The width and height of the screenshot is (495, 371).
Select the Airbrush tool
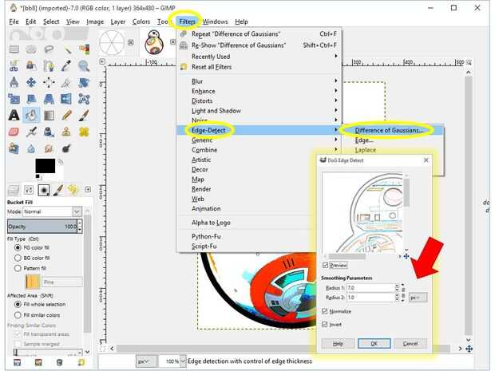[31, 132]
